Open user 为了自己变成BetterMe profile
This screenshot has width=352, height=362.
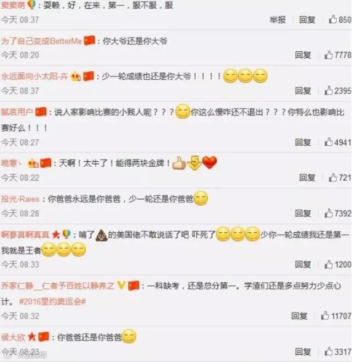(42, 41)
